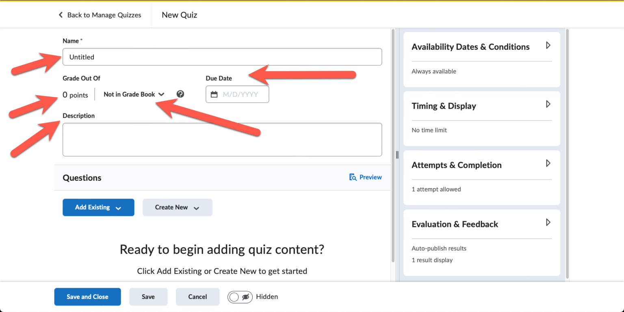Click inside the quiz Name field
Viewport: 624px width, 312px height.
pyautogui.click(x=222, y=57)
